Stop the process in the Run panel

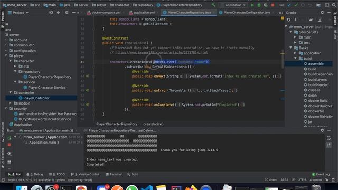coord(10,145)
